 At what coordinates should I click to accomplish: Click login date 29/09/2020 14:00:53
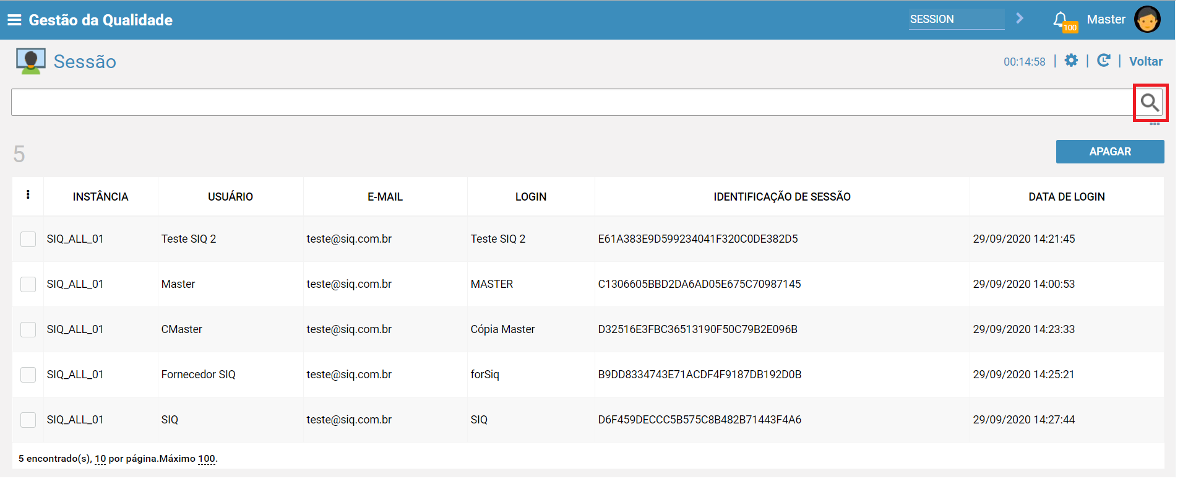(x=1024, y=284)
